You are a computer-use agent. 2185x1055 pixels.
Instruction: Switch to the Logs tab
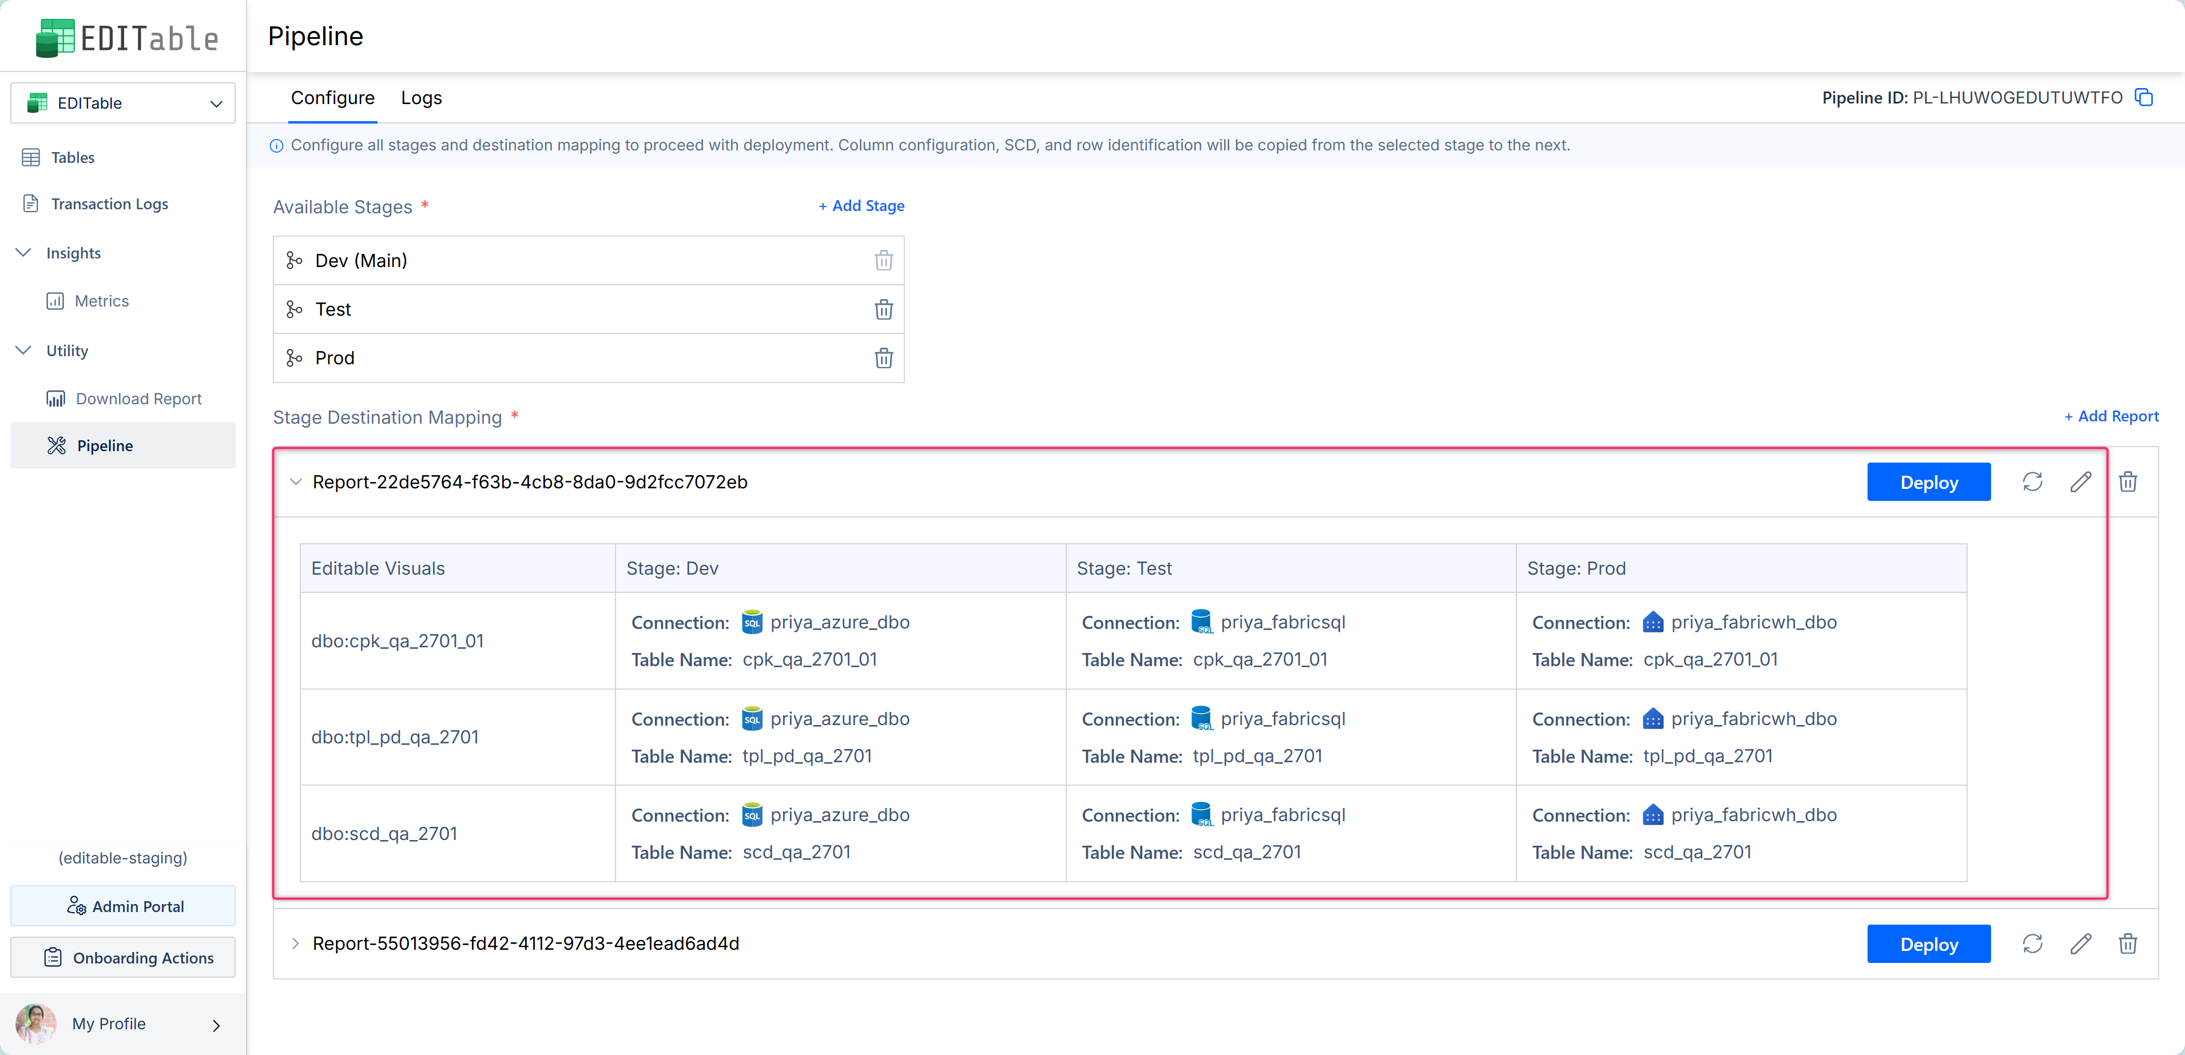click(x=421, y=98)
